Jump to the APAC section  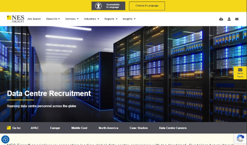(x=34, y=128)
